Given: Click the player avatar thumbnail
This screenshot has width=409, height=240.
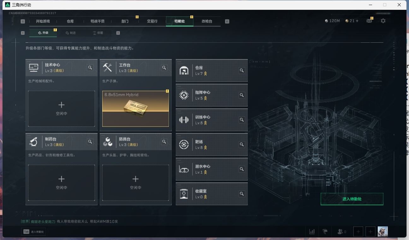Looking at the screenshot, I should (383, 231).
